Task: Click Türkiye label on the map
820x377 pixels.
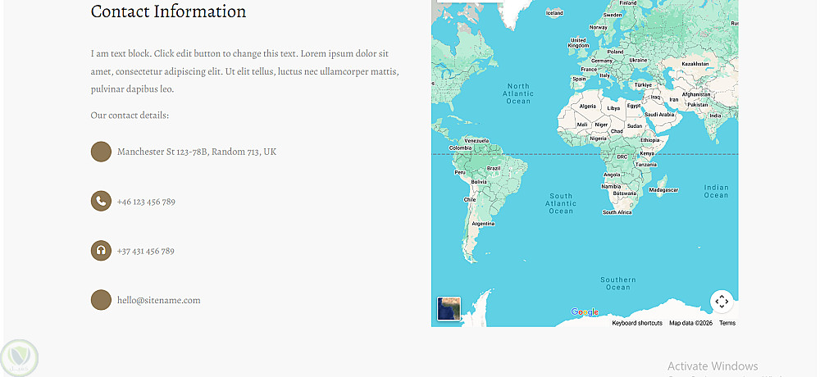Action: point(643,84)
